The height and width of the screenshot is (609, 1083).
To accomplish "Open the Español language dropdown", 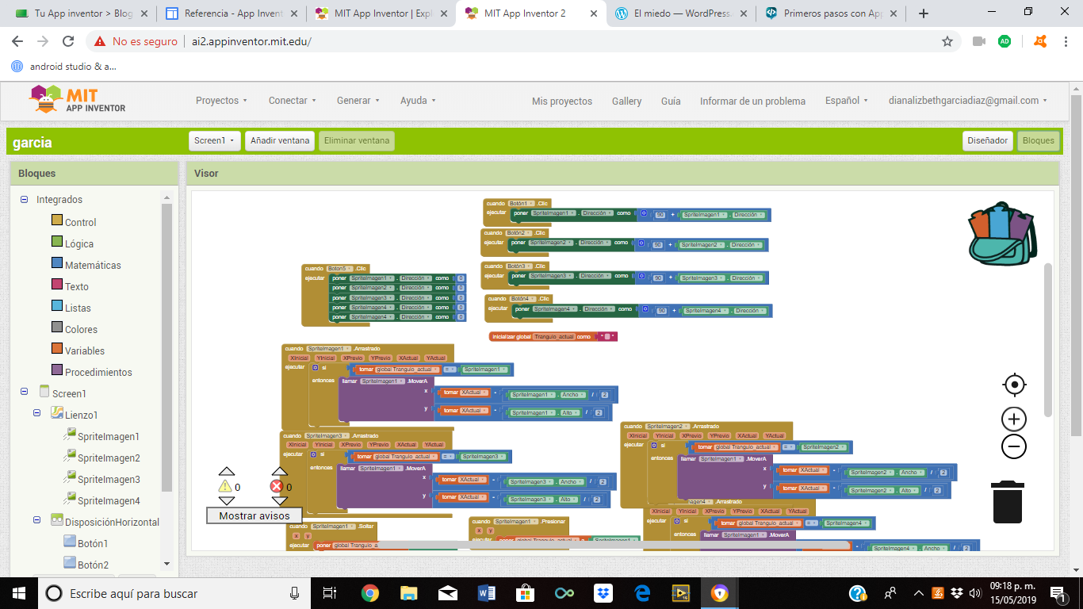I will click(x=846, y=101).
